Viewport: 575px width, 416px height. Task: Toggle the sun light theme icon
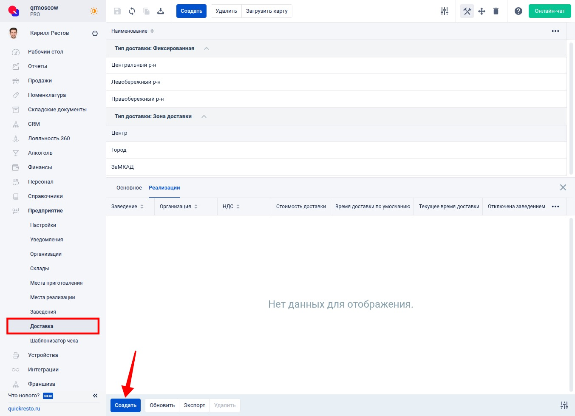point(94,11)
